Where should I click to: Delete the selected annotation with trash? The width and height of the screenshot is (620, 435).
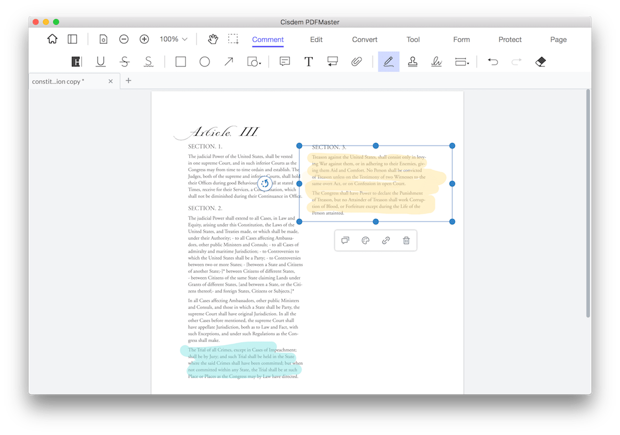click(406, 240)
